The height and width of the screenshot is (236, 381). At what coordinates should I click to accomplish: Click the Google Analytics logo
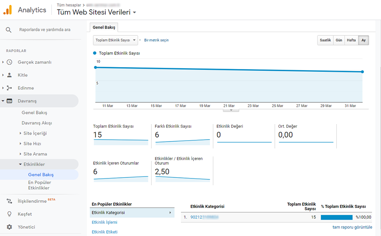[x=8, y=10]
